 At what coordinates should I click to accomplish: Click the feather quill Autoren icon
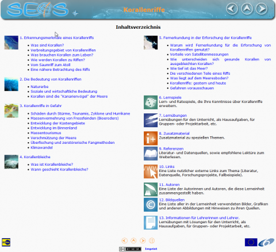(x=151, y=189)
